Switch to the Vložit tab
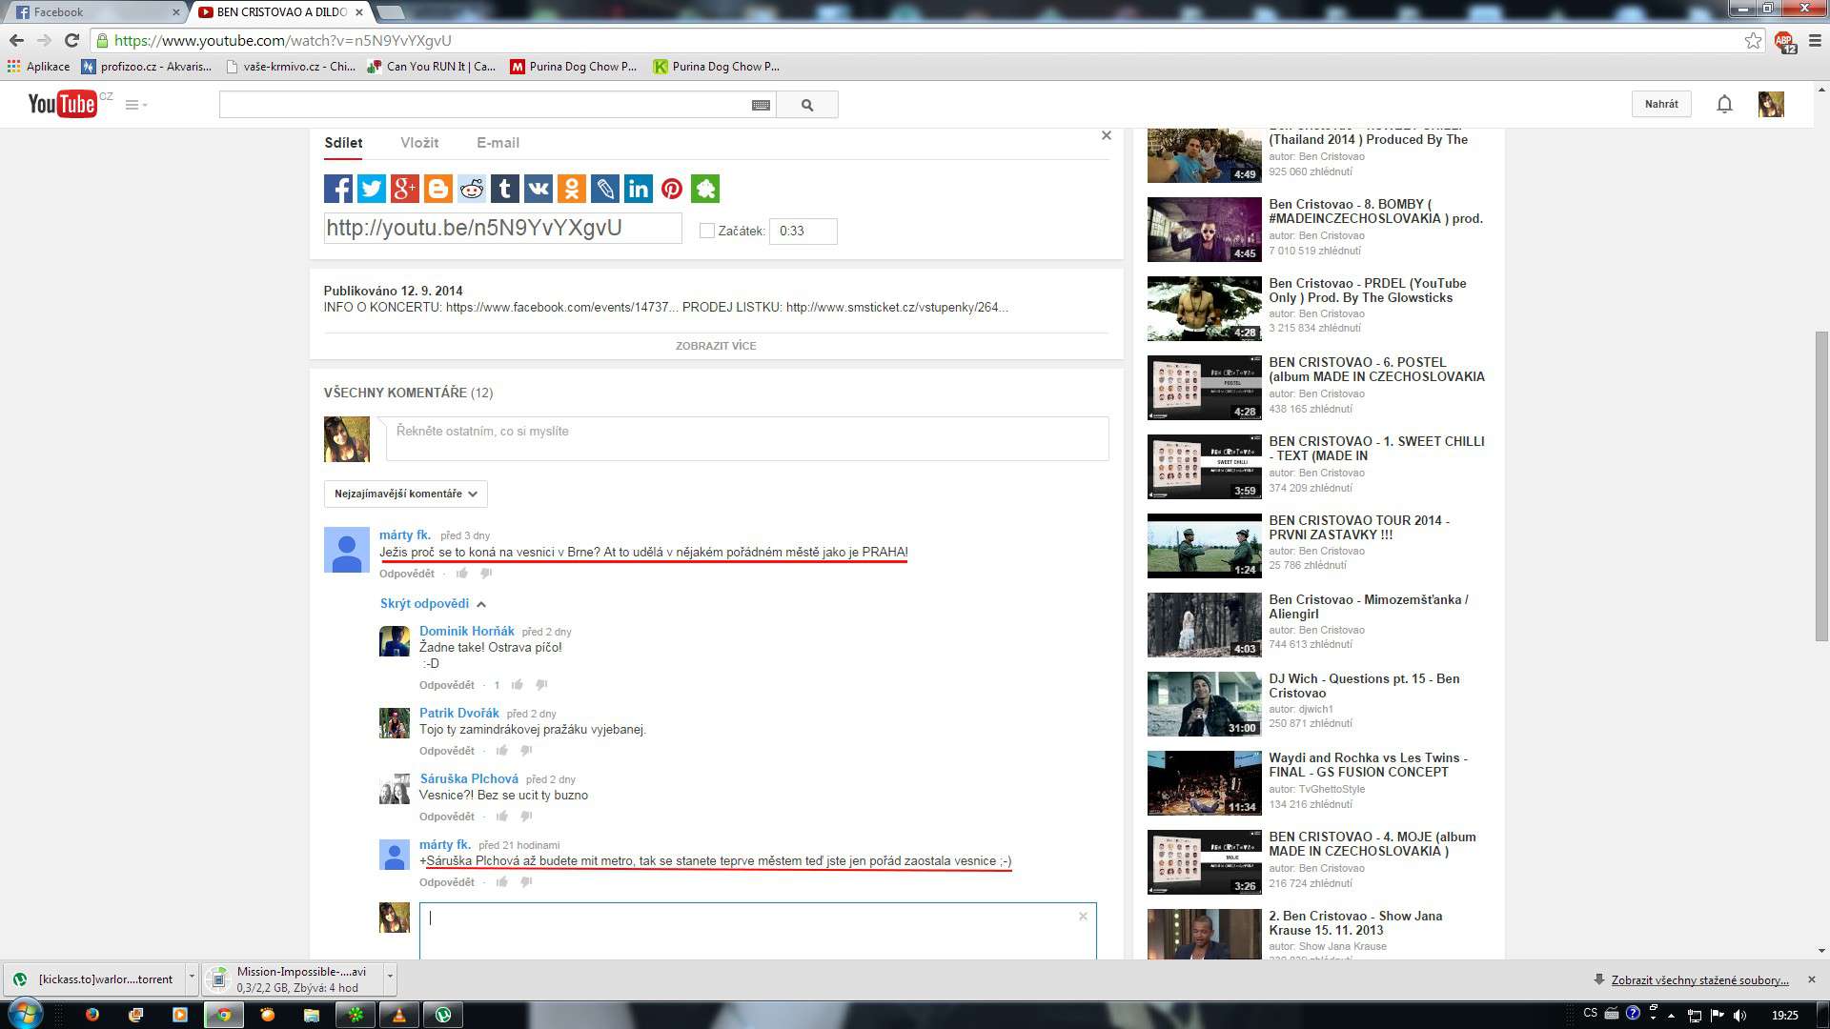Screen dimensions: 1830x1029 (x=419, y=143)
